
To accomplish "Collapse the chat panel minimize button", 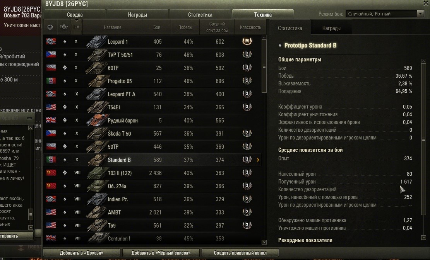I will click(29, 119).
